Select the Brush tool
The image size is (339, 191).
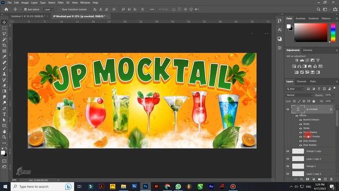coord(4,68)
